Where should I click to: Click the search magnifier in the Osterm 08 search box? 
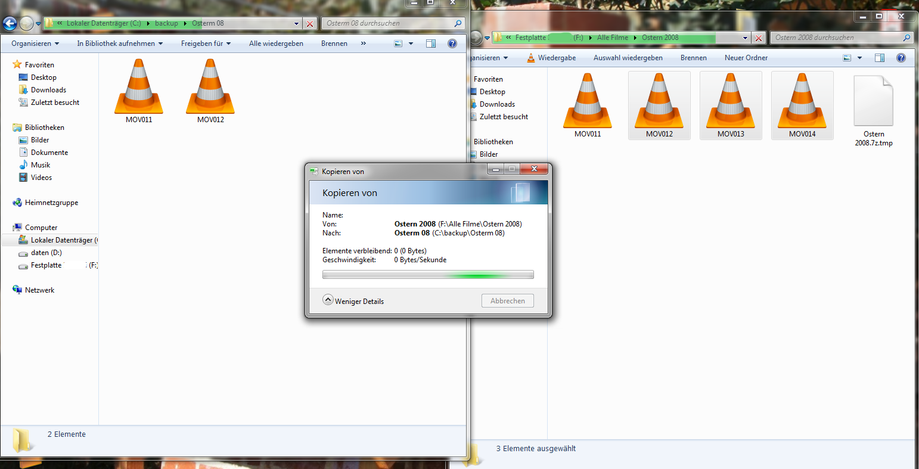coord(458,23)
